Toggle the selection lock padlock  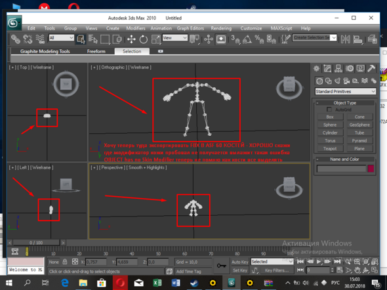click(x=65, y=262)
